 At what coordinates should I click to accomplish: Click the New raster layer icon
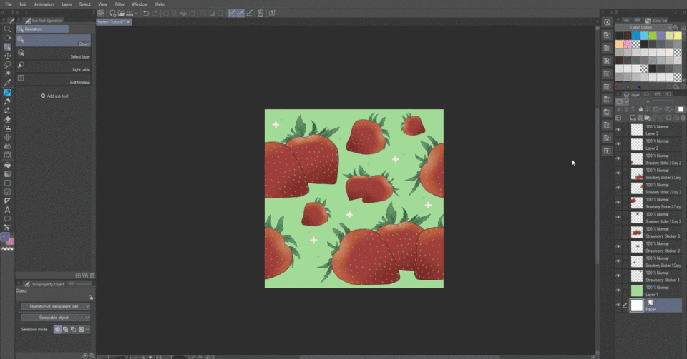633,118
